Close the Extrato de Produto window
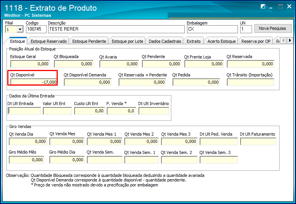 point(289,6)
